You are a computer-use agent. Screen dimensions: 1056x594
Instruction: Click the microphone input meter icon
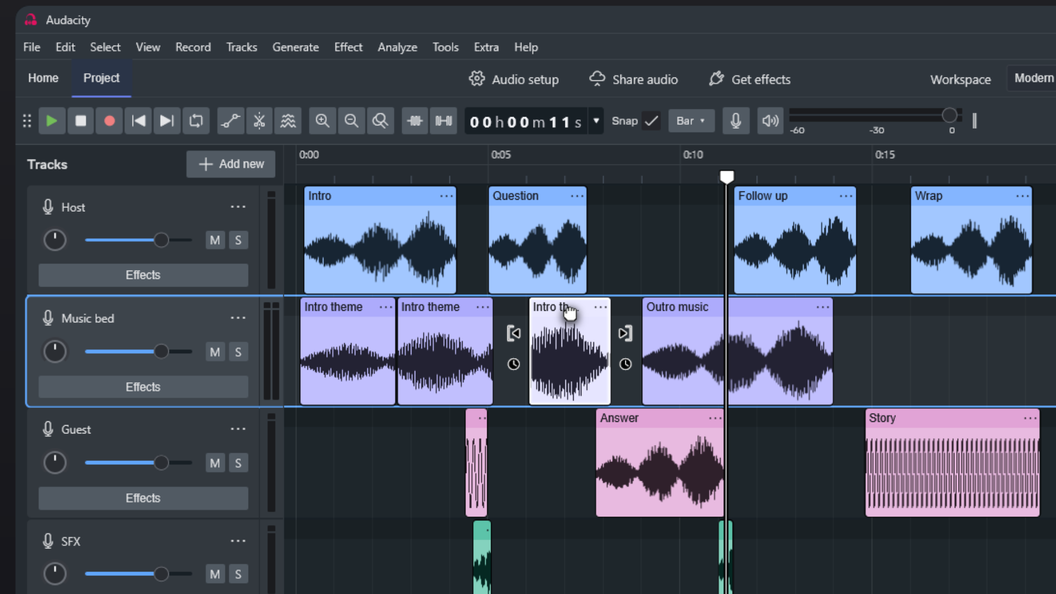736,121
